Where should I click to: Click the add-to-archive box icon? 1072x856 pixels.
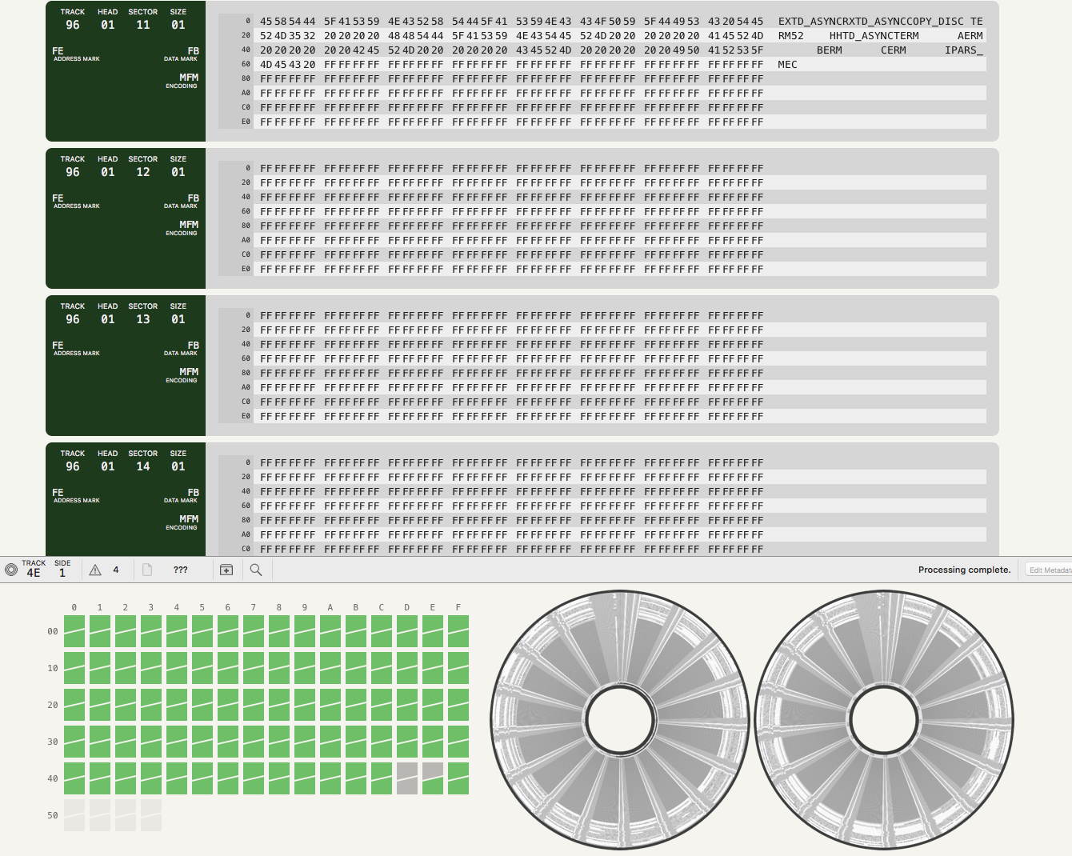tap(226, 570)
